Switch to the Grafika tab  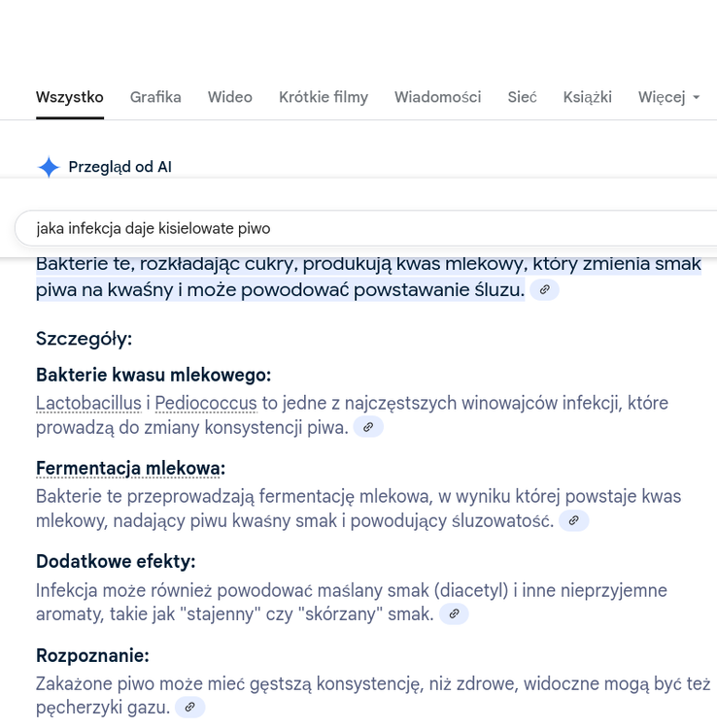[x=155, y=97]
